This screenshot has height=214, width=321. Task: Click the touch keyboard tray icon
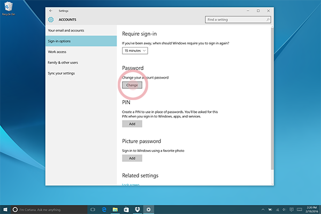[300, 210]
